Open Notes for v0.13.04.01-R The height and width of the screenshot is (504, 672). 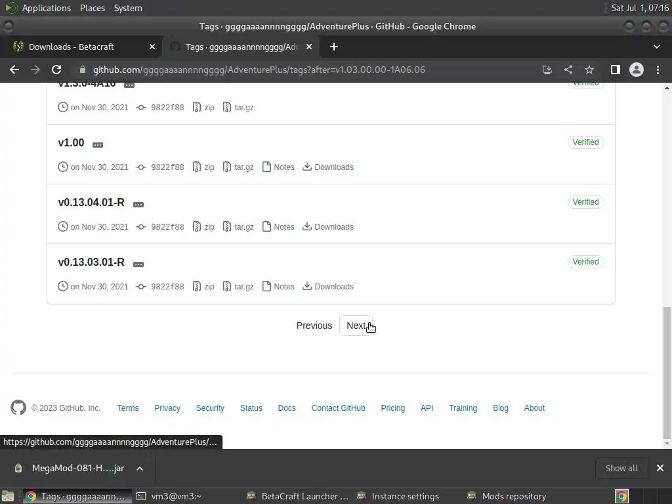pyautogui.click(x=278, y=226)
